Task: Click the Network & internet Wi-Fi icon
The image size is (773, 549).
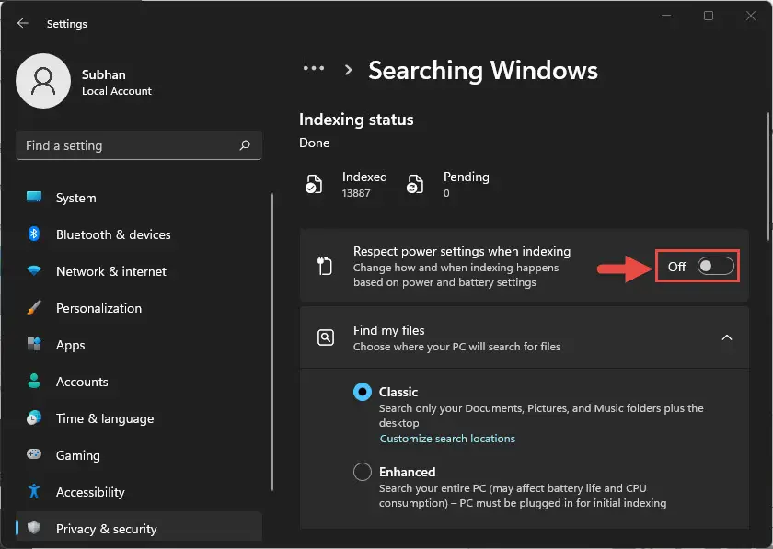Action: tap(34, 270)
